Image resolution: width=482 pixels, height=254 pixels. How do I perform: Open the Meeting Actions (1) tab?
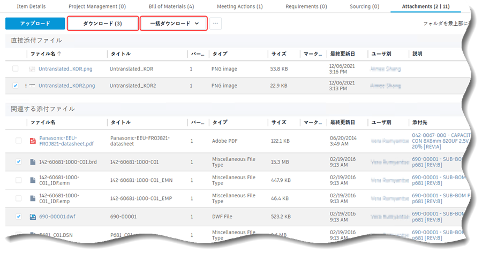click(x=240, y=6)
